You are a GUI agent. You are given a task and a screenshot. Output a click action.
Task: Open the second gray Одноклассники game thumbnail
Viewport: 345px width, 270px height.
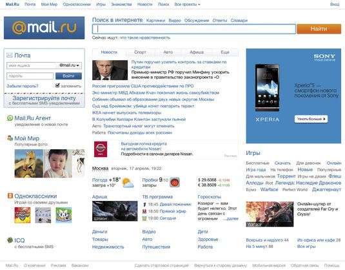(x=43, y=215)
